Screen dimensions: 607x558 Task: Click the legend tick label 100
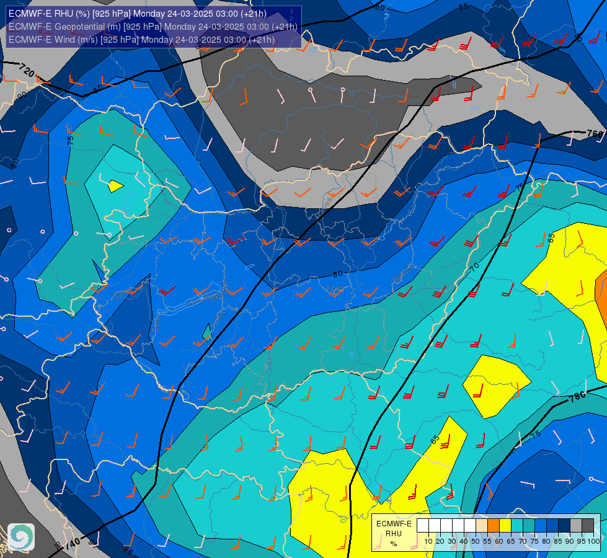(x=593, y=541)
